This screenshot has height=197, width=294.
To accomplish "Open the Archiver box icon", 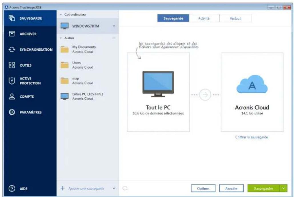I will [x=12, y=34].
